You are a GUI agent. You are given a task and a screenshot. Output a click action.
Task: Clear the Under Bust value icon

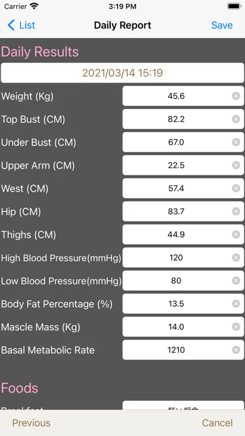236,142
